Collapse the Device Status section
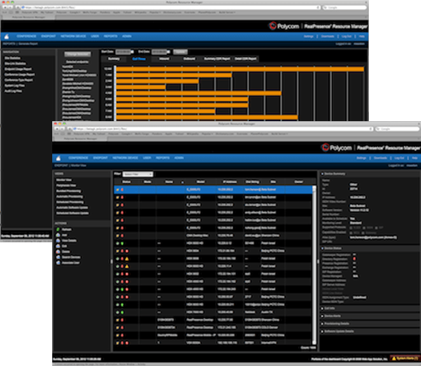 click(322, 248)
